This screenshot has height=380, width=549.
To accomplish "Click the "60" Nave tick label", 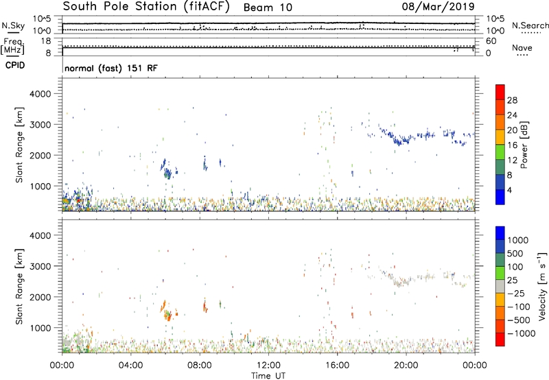I will [491, 41].
